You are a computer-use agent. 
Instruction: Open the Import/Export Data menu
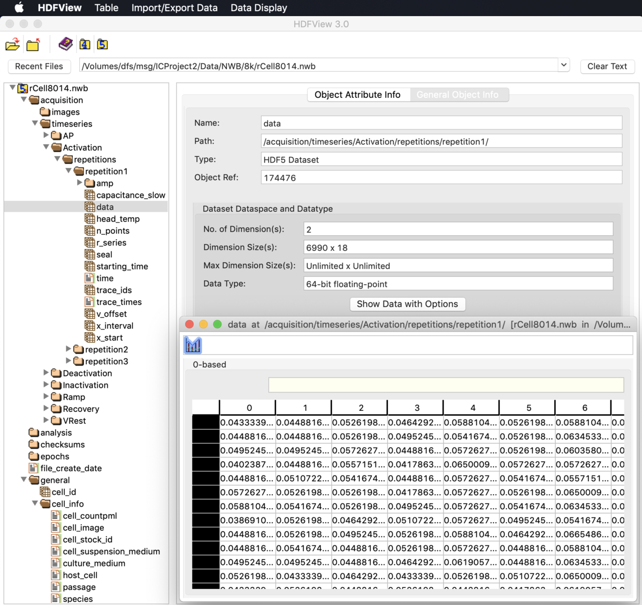click(x=174, y=7)
